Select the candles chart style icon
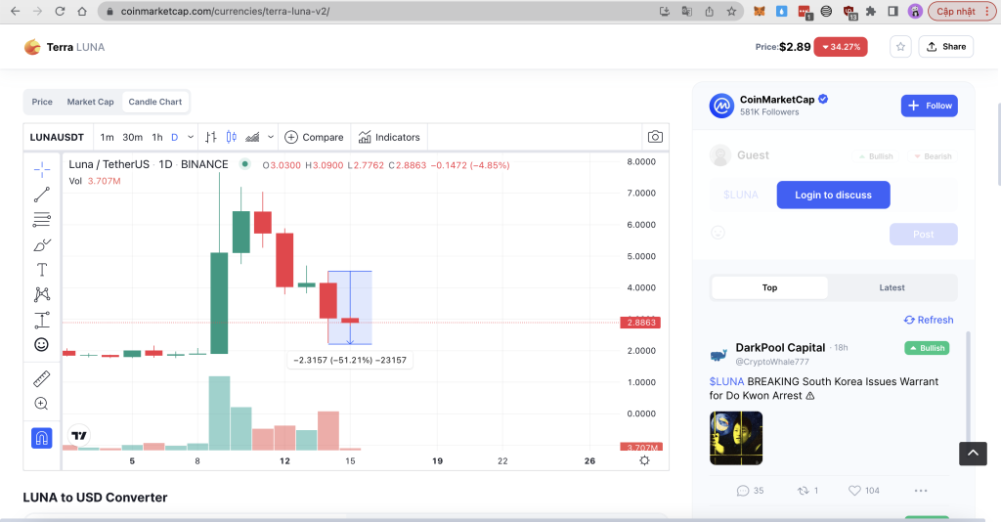This screenshot has width=1001, height=522. 231,137
